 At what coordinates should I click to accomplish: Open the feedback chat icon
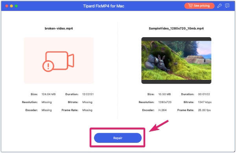click(x=227, y=6)
